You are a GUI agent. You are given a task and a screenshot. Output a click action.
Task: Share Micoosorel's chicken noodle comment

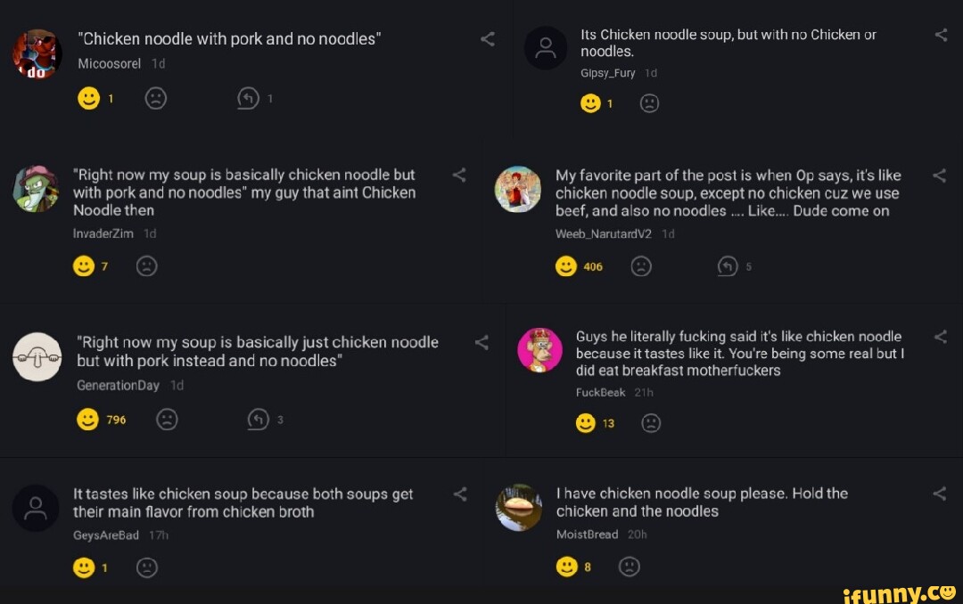488,39
